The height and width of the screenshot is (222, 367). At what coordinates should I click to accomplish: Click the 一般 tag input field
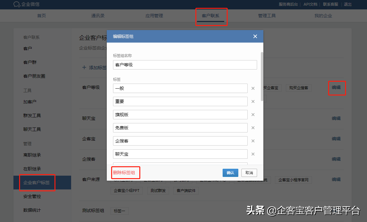click(x=180, y=88)
